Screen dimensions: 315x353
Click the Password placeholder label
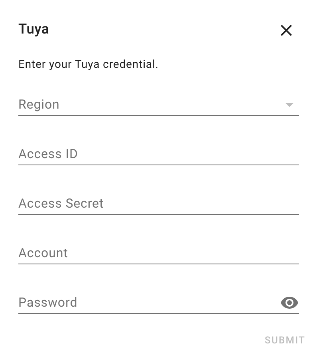click(47, 303)
